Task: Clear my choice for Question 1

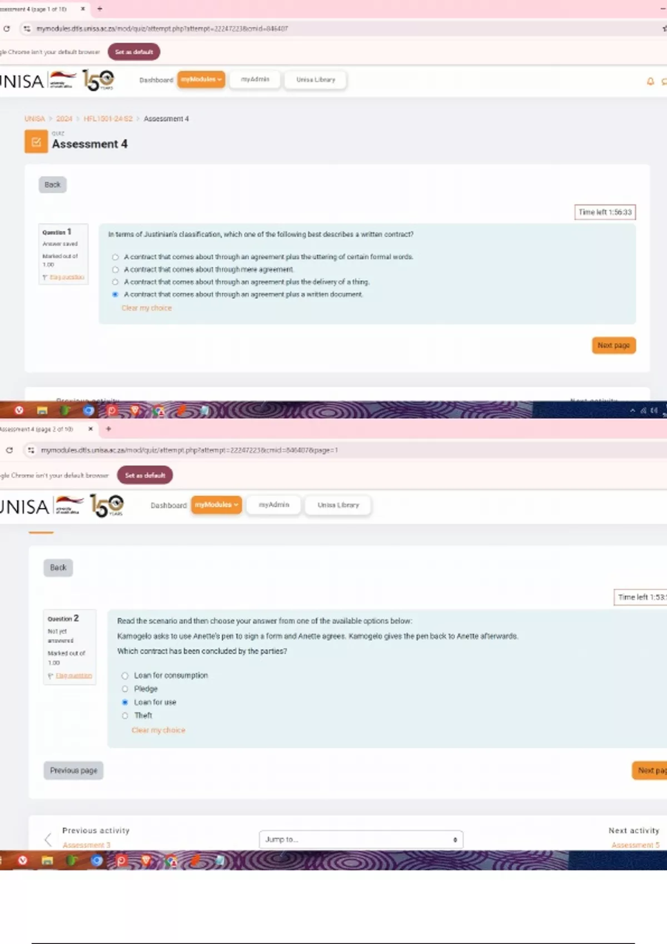Action: click(147, 308)
